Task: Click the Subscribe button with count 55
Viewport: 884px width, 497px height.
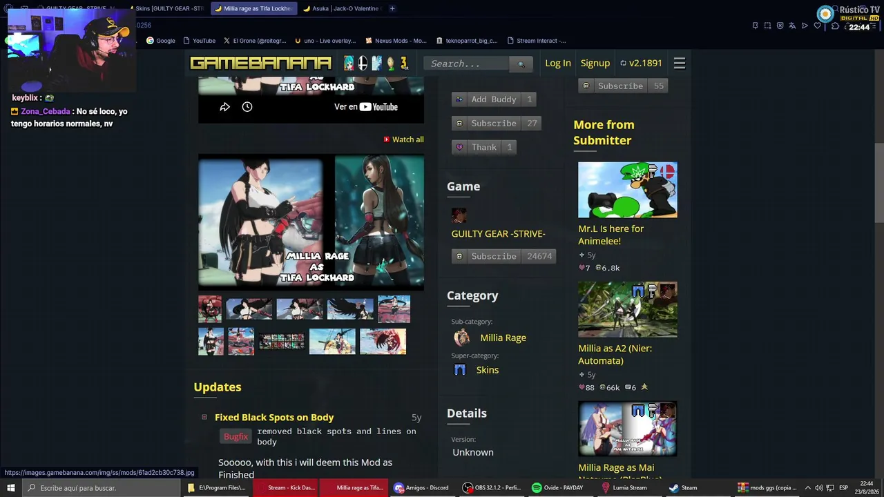Action: point(623,86)
